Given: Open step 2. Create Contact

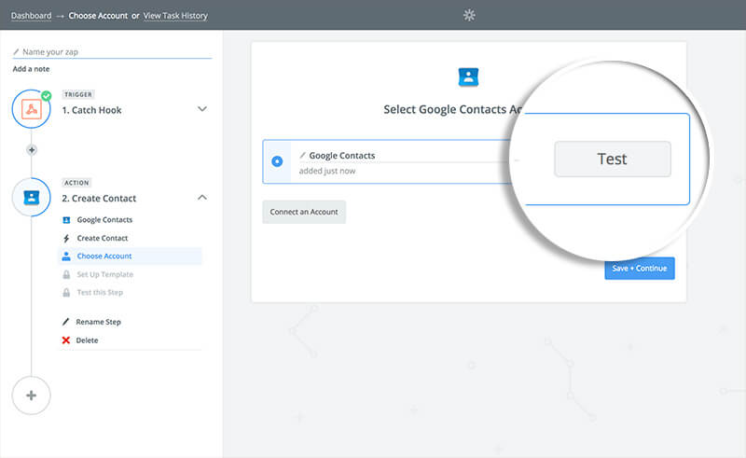Looking at the screenshot, I should click(x=99, y=198).
